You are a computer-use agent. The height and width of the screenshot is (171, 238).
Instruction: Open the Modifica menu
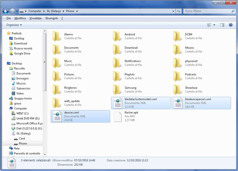tap(20, 18)
